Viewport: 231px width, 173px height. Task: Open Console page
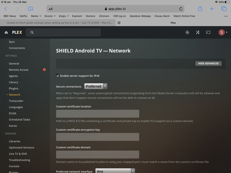click(x=14, y=166)
